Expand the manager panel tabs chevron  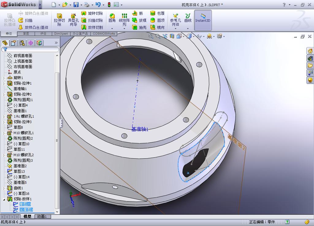tap(56, 43)
